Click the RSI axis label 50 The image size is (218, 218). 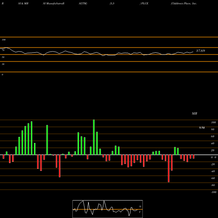3,57
